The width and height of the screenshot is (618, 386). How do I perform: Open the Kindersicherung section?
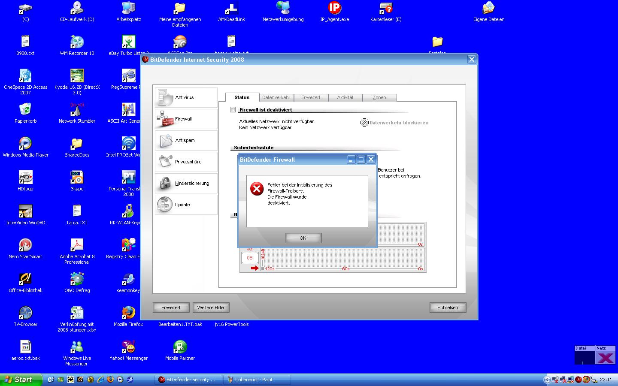click(186, 183)
